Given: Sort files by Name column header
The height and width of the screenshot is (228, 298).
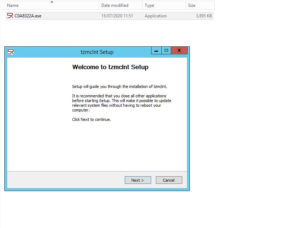Looking at the screenshot, I should pos(13,5).
